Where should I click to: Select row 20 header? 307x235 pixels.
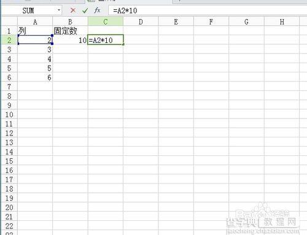pos(9,207)
